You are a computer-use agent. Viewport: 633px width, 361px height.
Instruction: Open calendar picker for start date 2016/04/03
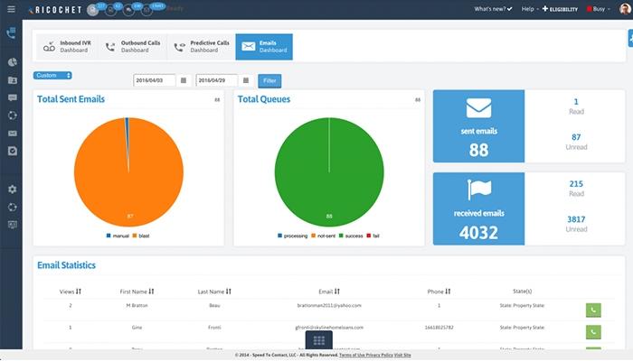point(184,80)
